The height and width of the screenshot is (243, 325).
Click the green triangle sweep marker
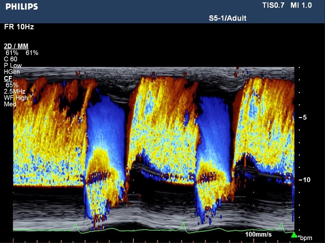pyautogui.click(x=294, y=234)
